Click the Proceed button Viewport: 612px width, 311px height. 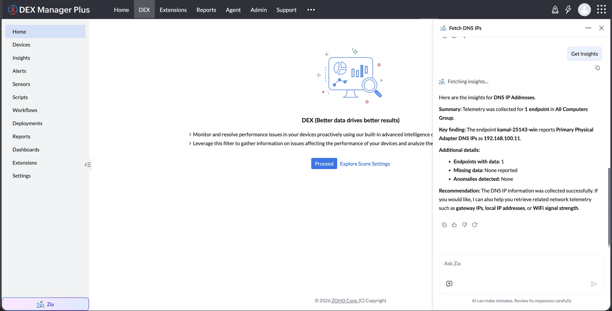tap(324, 164)
